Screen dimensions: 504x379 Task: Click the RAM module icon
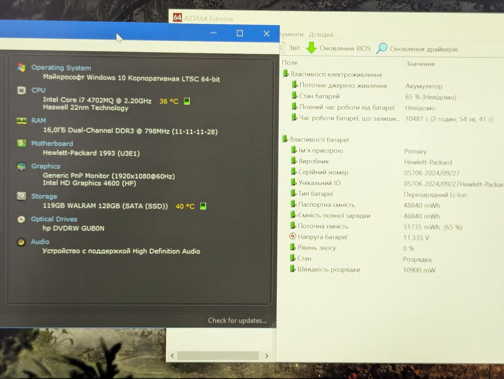pyautogui.click(x=22, y=120)
